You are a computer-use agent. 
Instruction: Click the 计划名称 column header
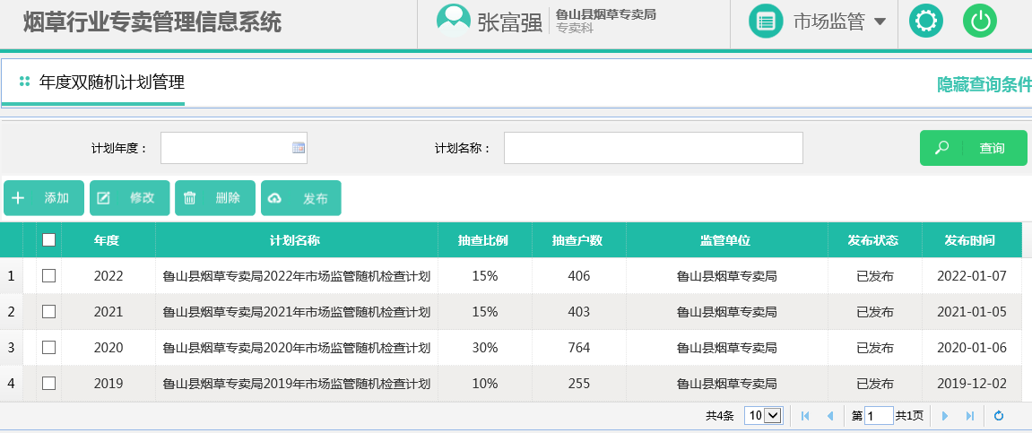296,240
